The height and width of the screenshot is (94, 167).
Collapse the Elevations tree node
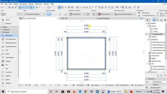tap(148, 39)
